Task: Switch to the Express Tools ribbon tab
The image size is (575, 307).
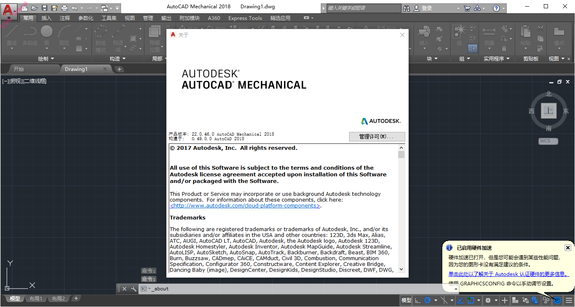Action: [x=245, y=18]
